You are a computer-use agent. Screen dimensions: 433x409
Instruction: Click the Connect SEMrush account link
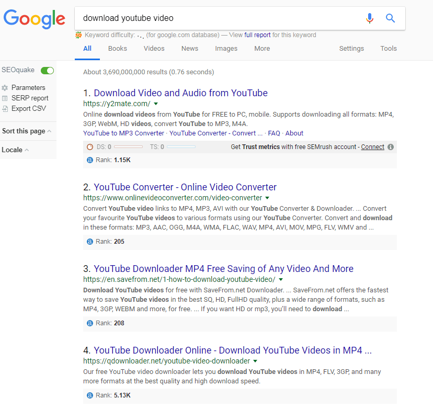coord(372,147)
